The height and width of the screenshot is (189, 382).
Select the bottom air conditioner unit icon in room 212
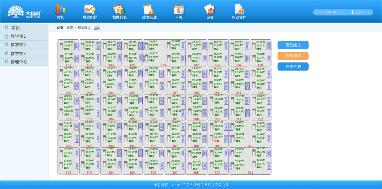pos(253,85)
